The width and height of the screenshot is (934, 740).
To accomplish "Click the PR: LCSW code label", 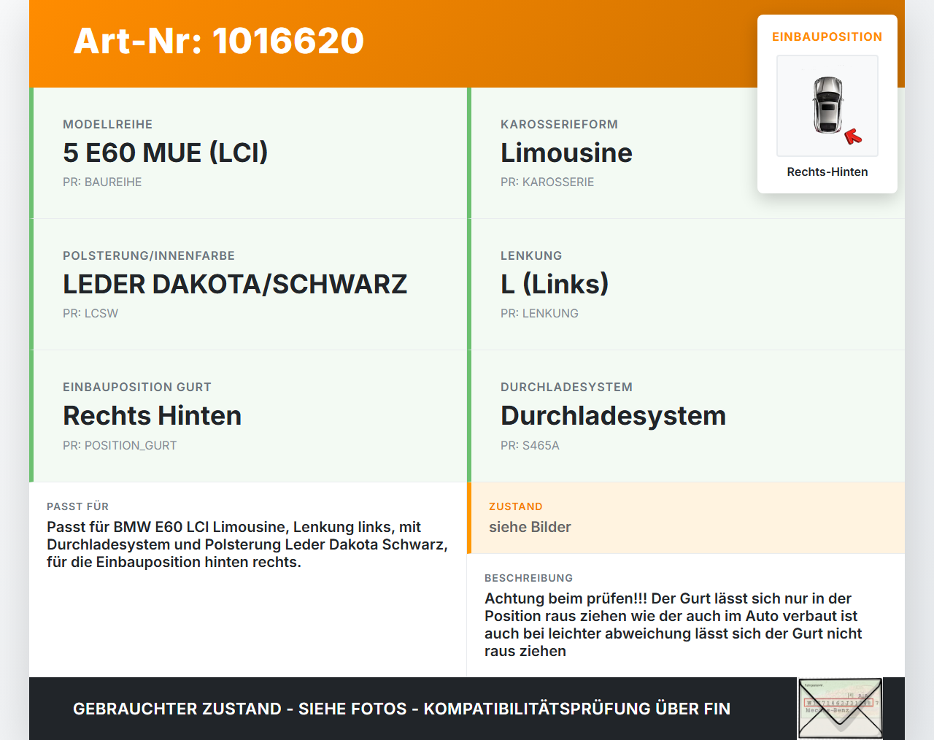I will (90, 313).
